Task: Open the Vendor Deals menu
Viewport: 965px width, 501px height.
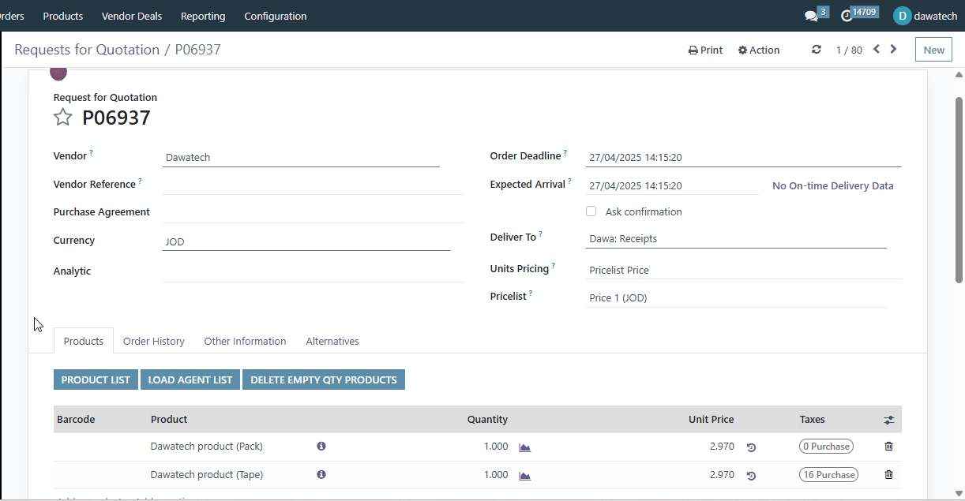Action: click(x=132, y=16)
